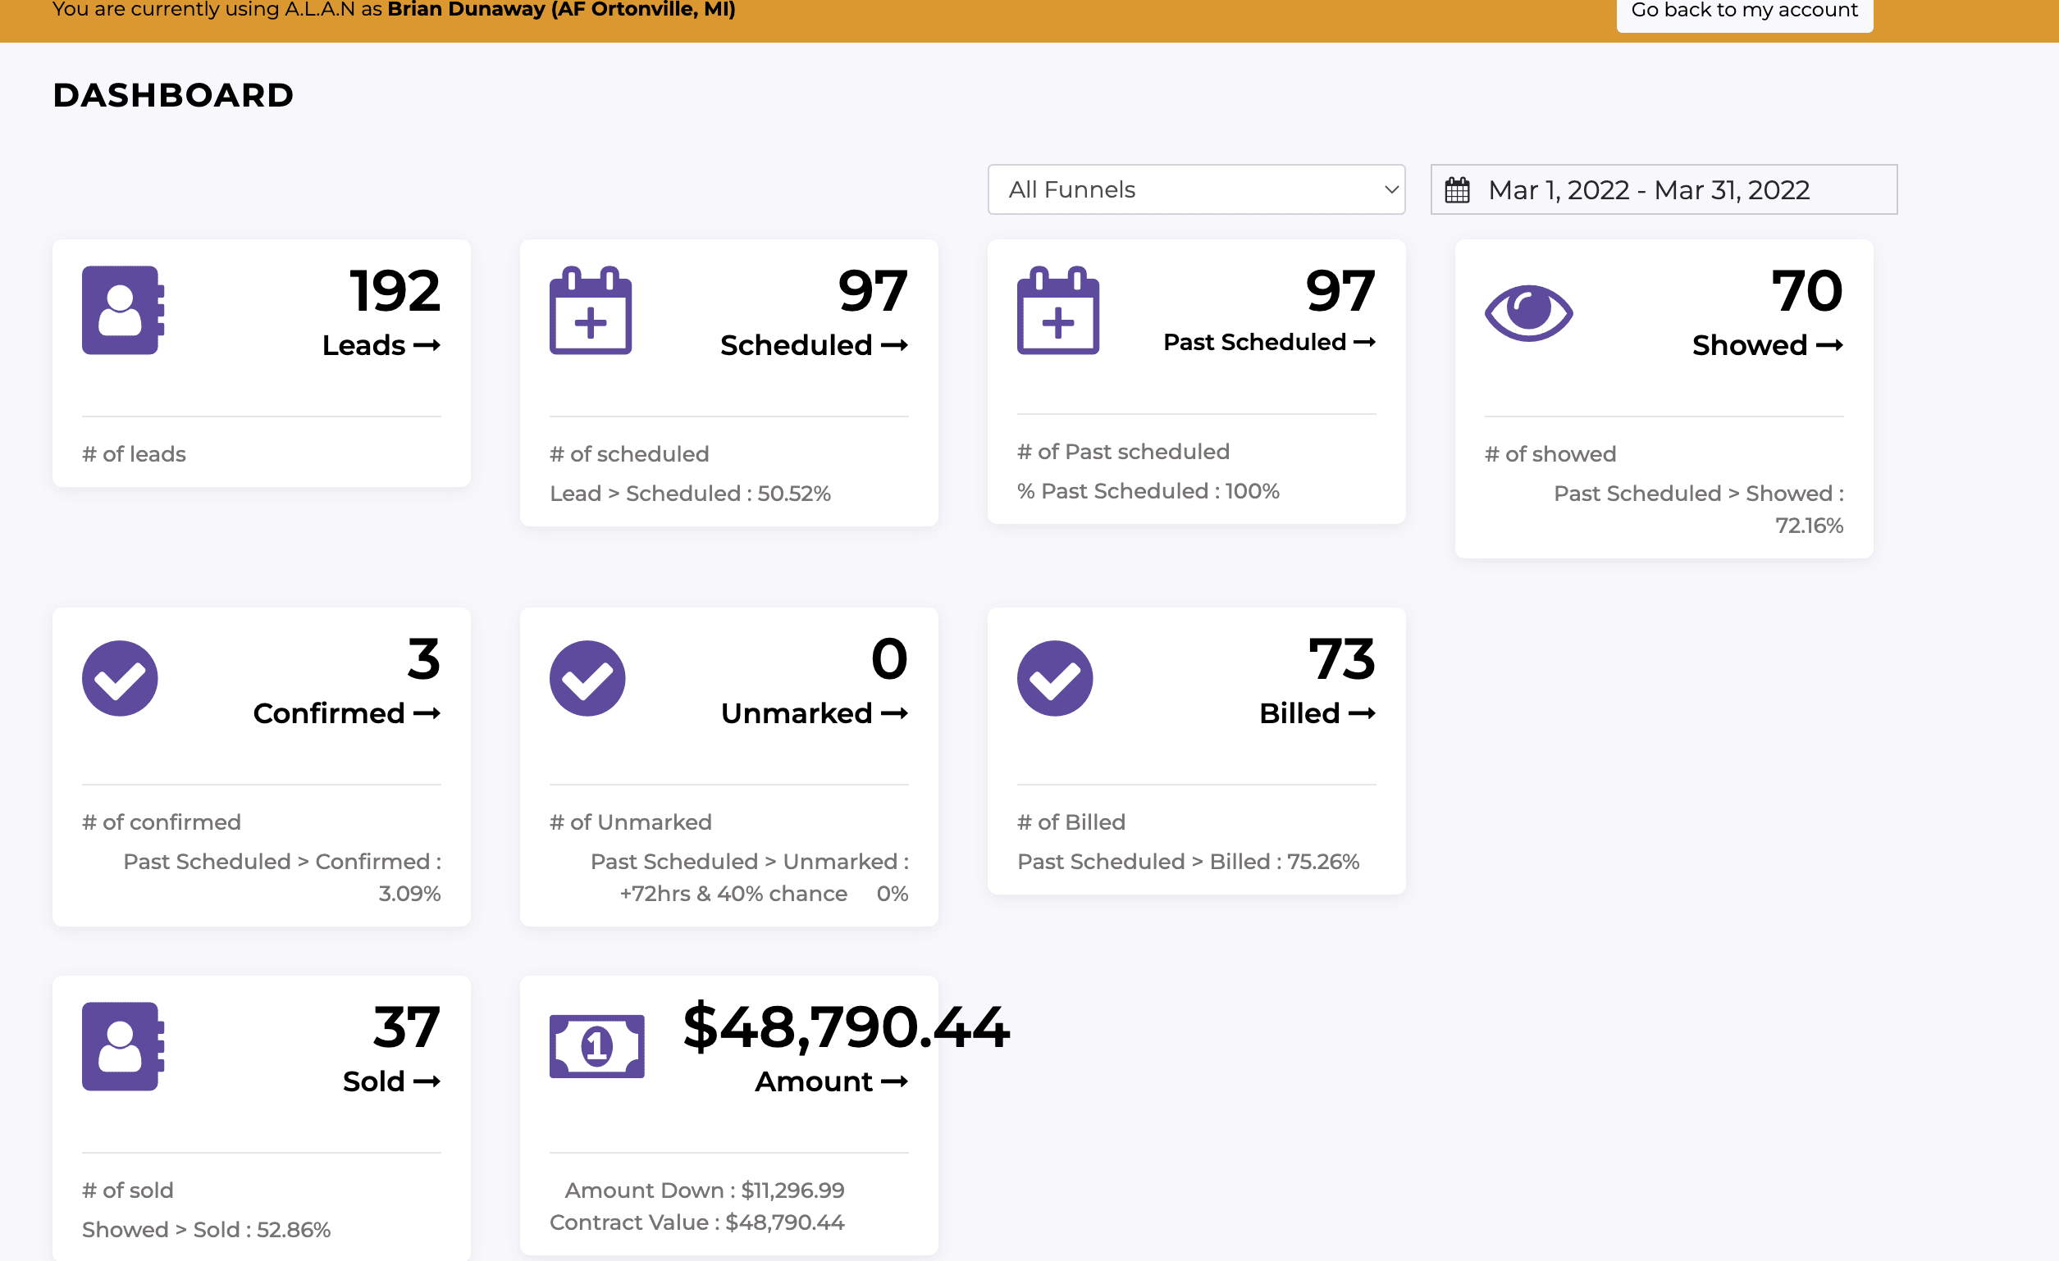
Task: Open the All Funnels dropdown
Action: (x=1195, y=189)
